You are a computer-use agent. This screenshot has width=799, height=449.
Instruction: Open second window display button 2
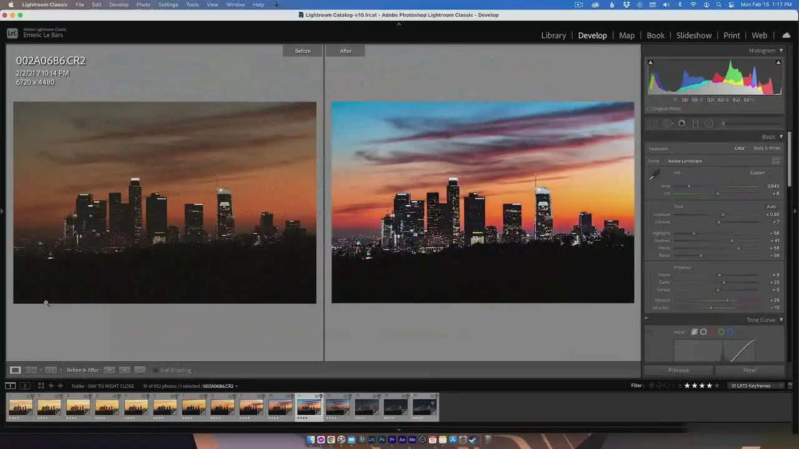point(25,386)
